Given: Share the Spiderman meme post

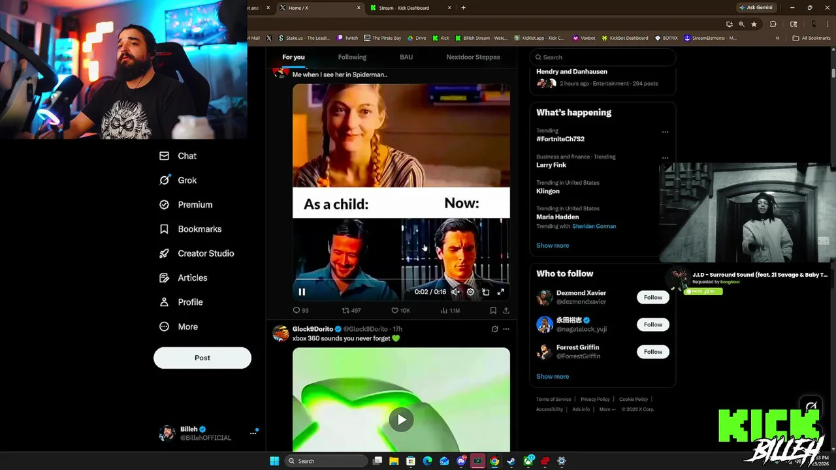Looking at the screenshot, I should tap(506, 311).
